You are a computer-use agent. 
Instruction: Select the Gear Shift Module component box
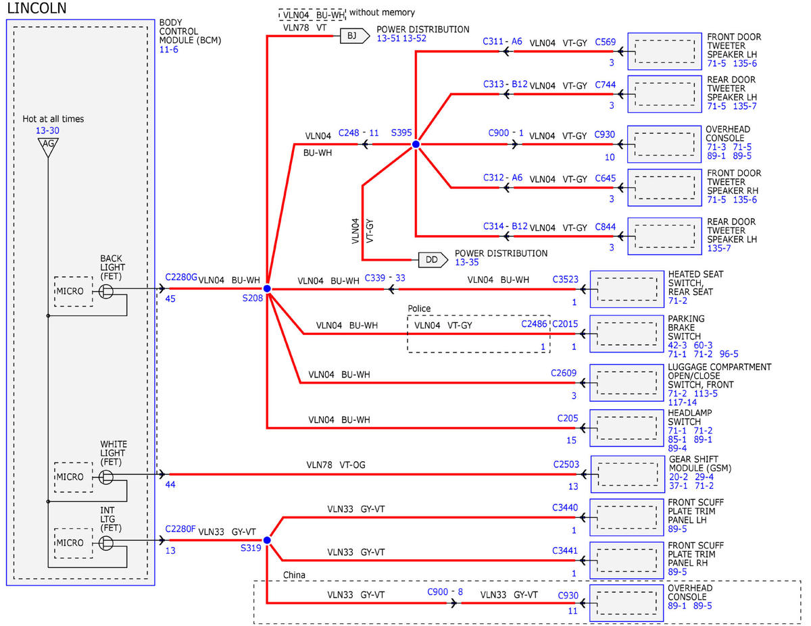point(627,475)
